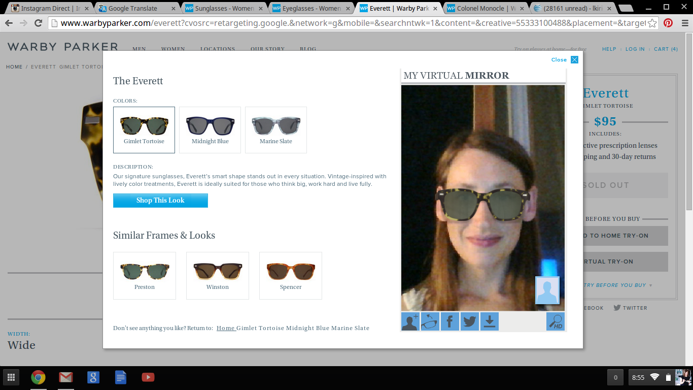693x390 pixels.
Task: Add a new photo with the person-plus icon
Action: (410, 322)
